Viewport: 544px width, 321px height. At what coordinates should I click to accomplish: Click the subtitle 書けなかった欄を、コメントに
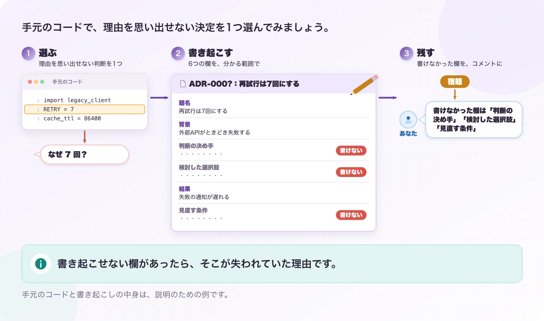coord(460,64)
